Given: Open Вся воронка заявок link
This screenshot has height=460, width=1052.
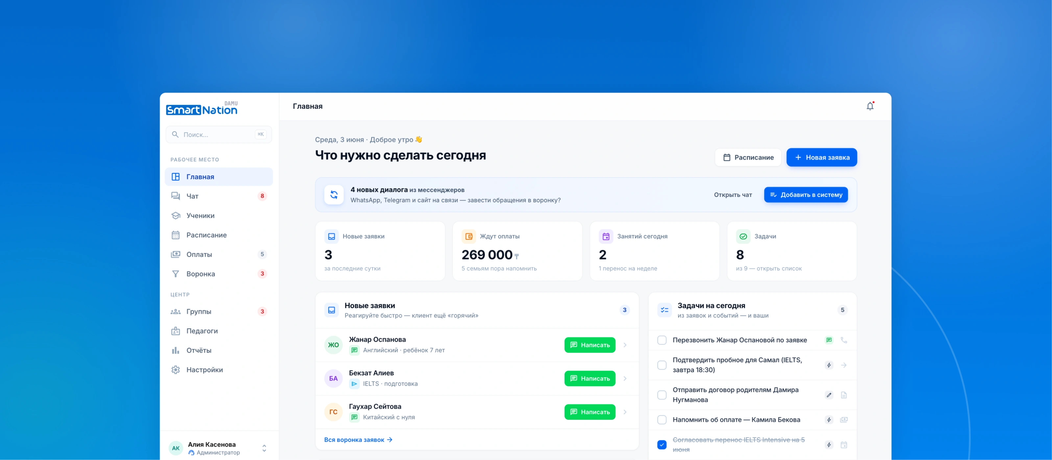Looking at the screenshot, I should [x=358, y=440].
